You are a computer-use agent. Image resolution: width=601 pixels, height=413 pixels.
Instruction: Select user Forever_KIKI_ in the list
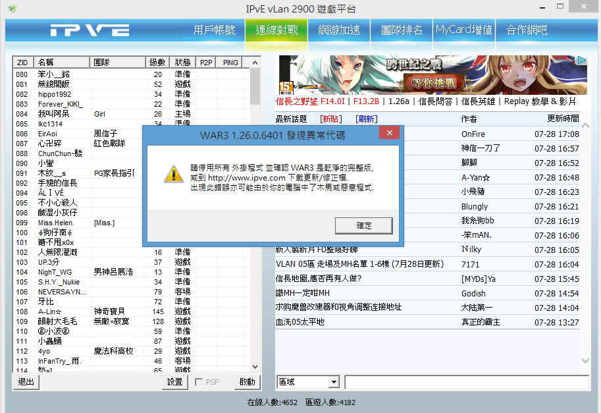(x=132, y=104)
